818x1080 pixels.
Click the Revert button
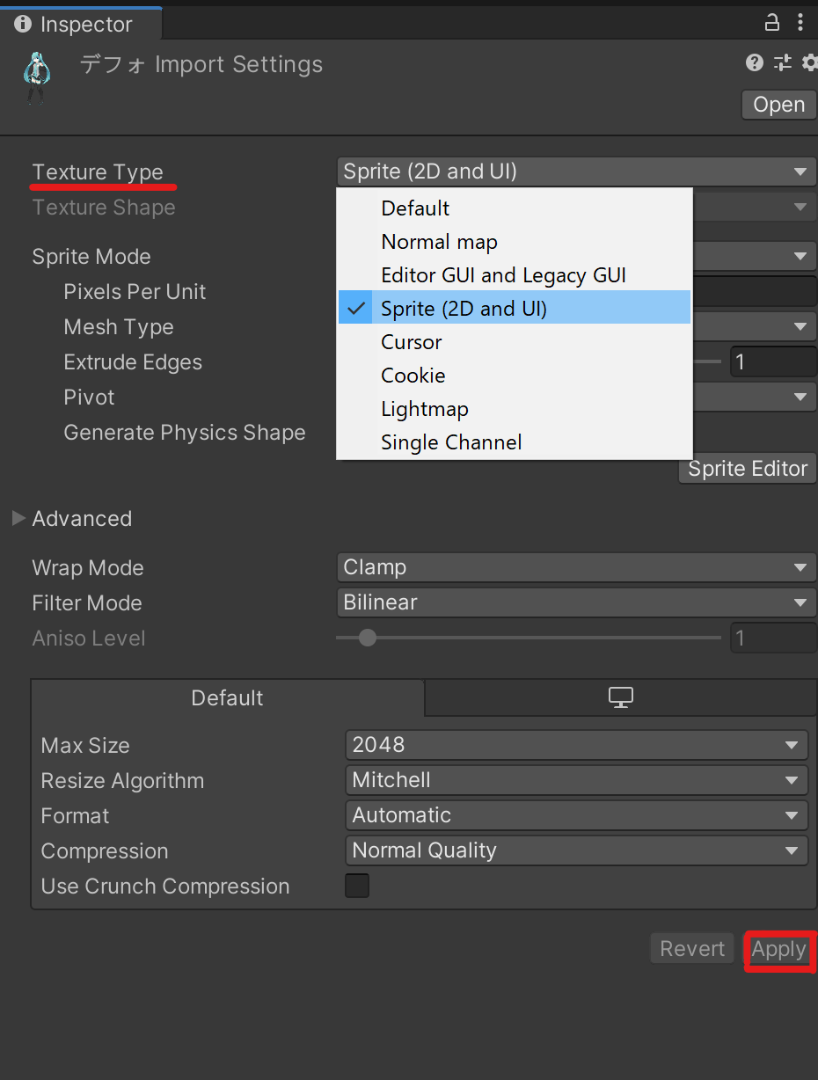pyautogui.click(x=692, y=949)
